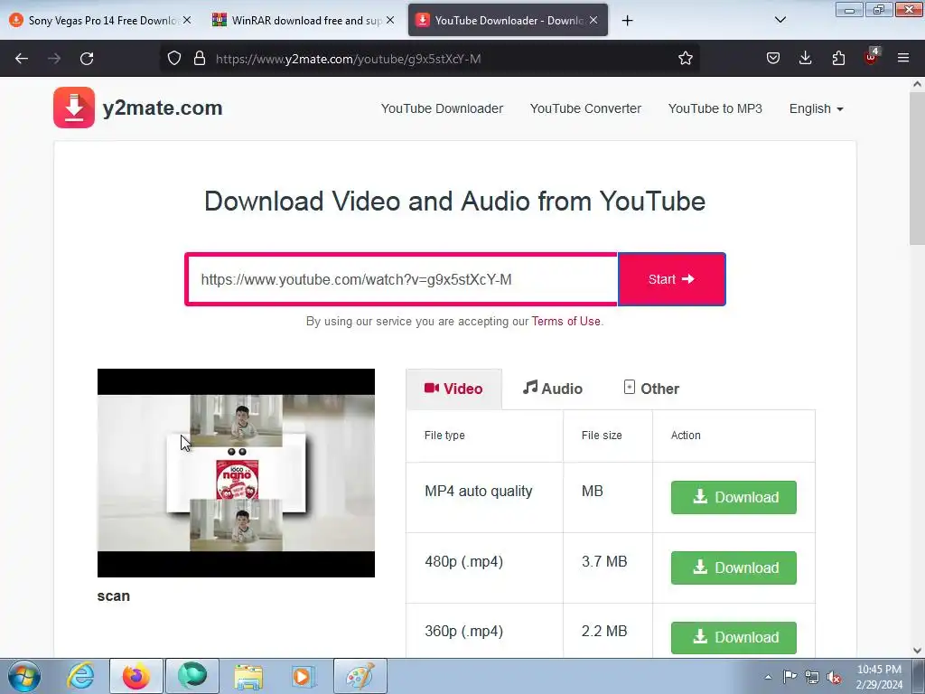This screenshot has height=694, width=925.
Task: Go forward with the browser forward arrow
Action: (54, 59)
